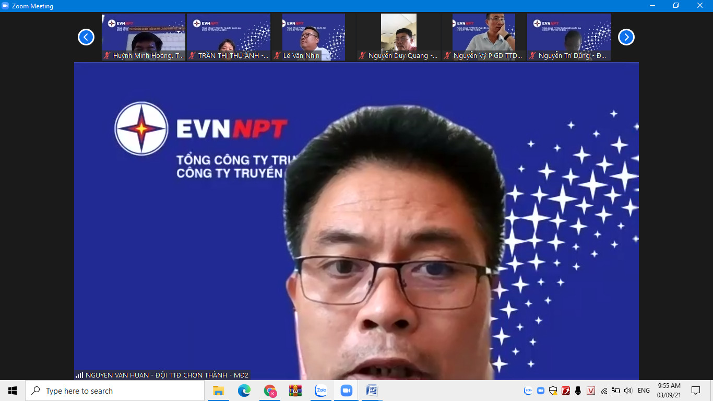Click the Type here to search box
713x401 pixels.
pyautogui.click(x=115, y=391)
